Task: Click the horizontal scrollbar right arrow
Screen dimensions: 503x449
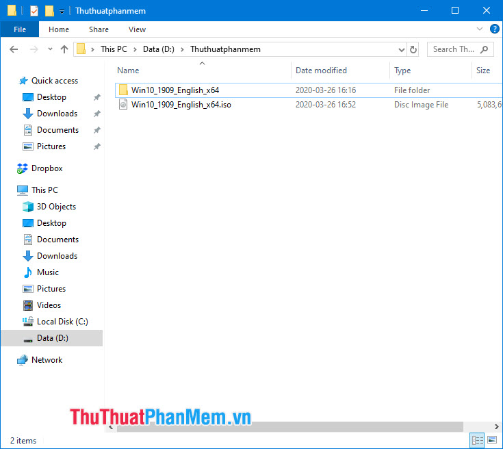Action: (x=497, y=427)
